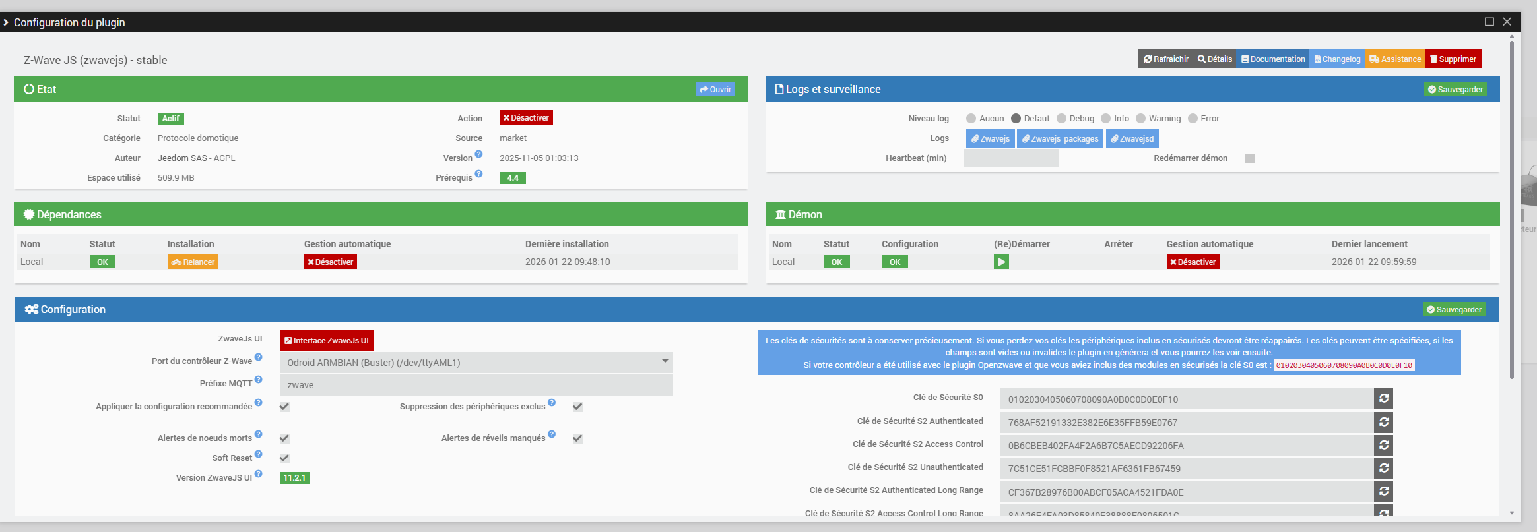Viewport: 1537px width, 532px height.
Task: Open the Port du contrôleur Z-Wave dropdown
Action: pyautogui.click(x=476, y=363)
